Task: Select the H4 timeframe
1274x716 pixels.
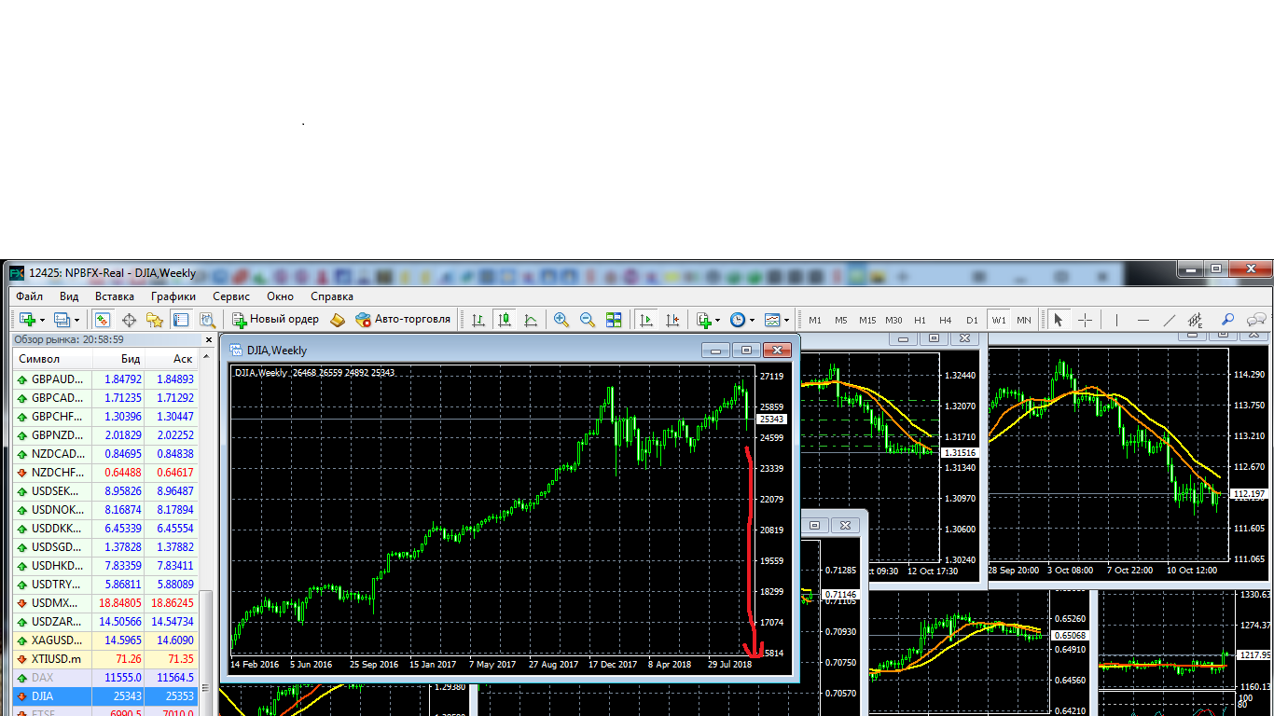Action: [946, 320]
